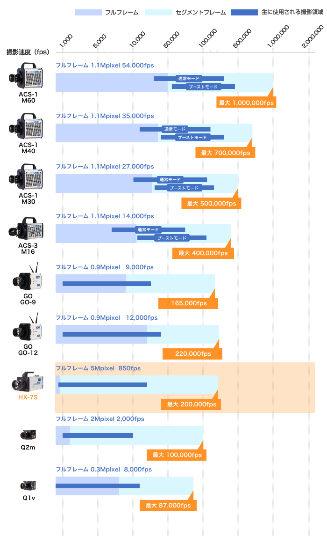Click the Q1v camera image

pyautogui.click(x=28, y=485)
